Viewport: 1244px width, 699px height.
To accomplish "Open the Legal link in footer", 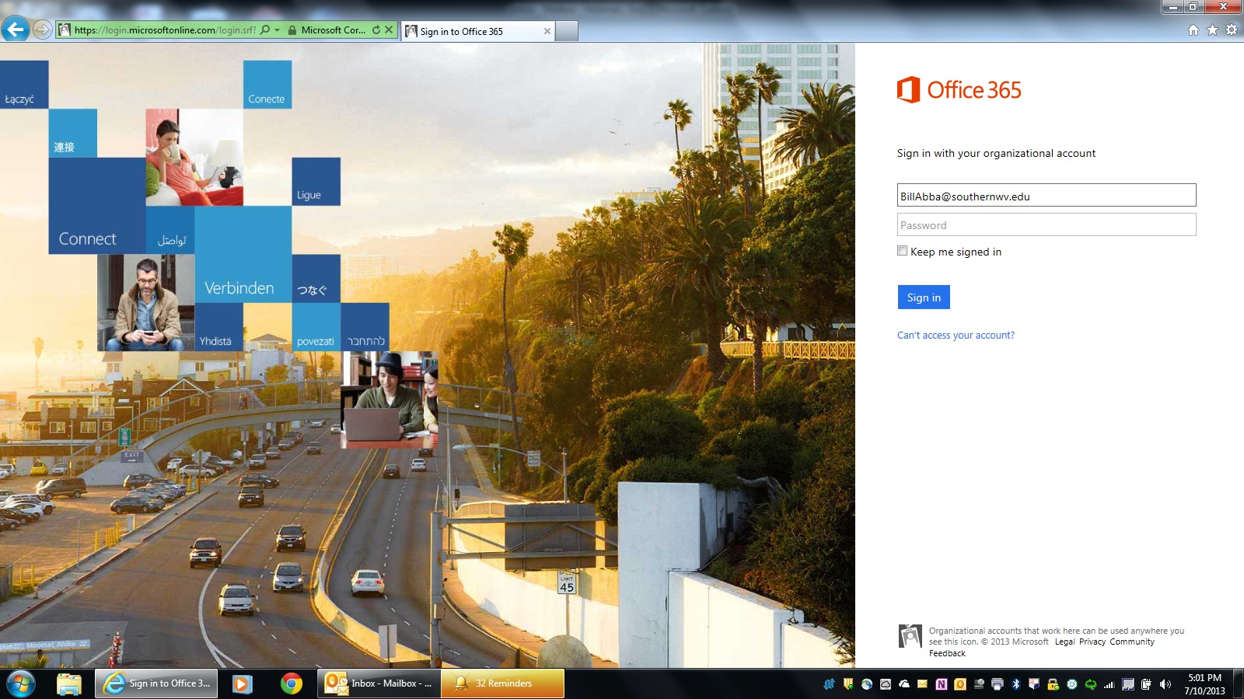I will click(1064, 642).
